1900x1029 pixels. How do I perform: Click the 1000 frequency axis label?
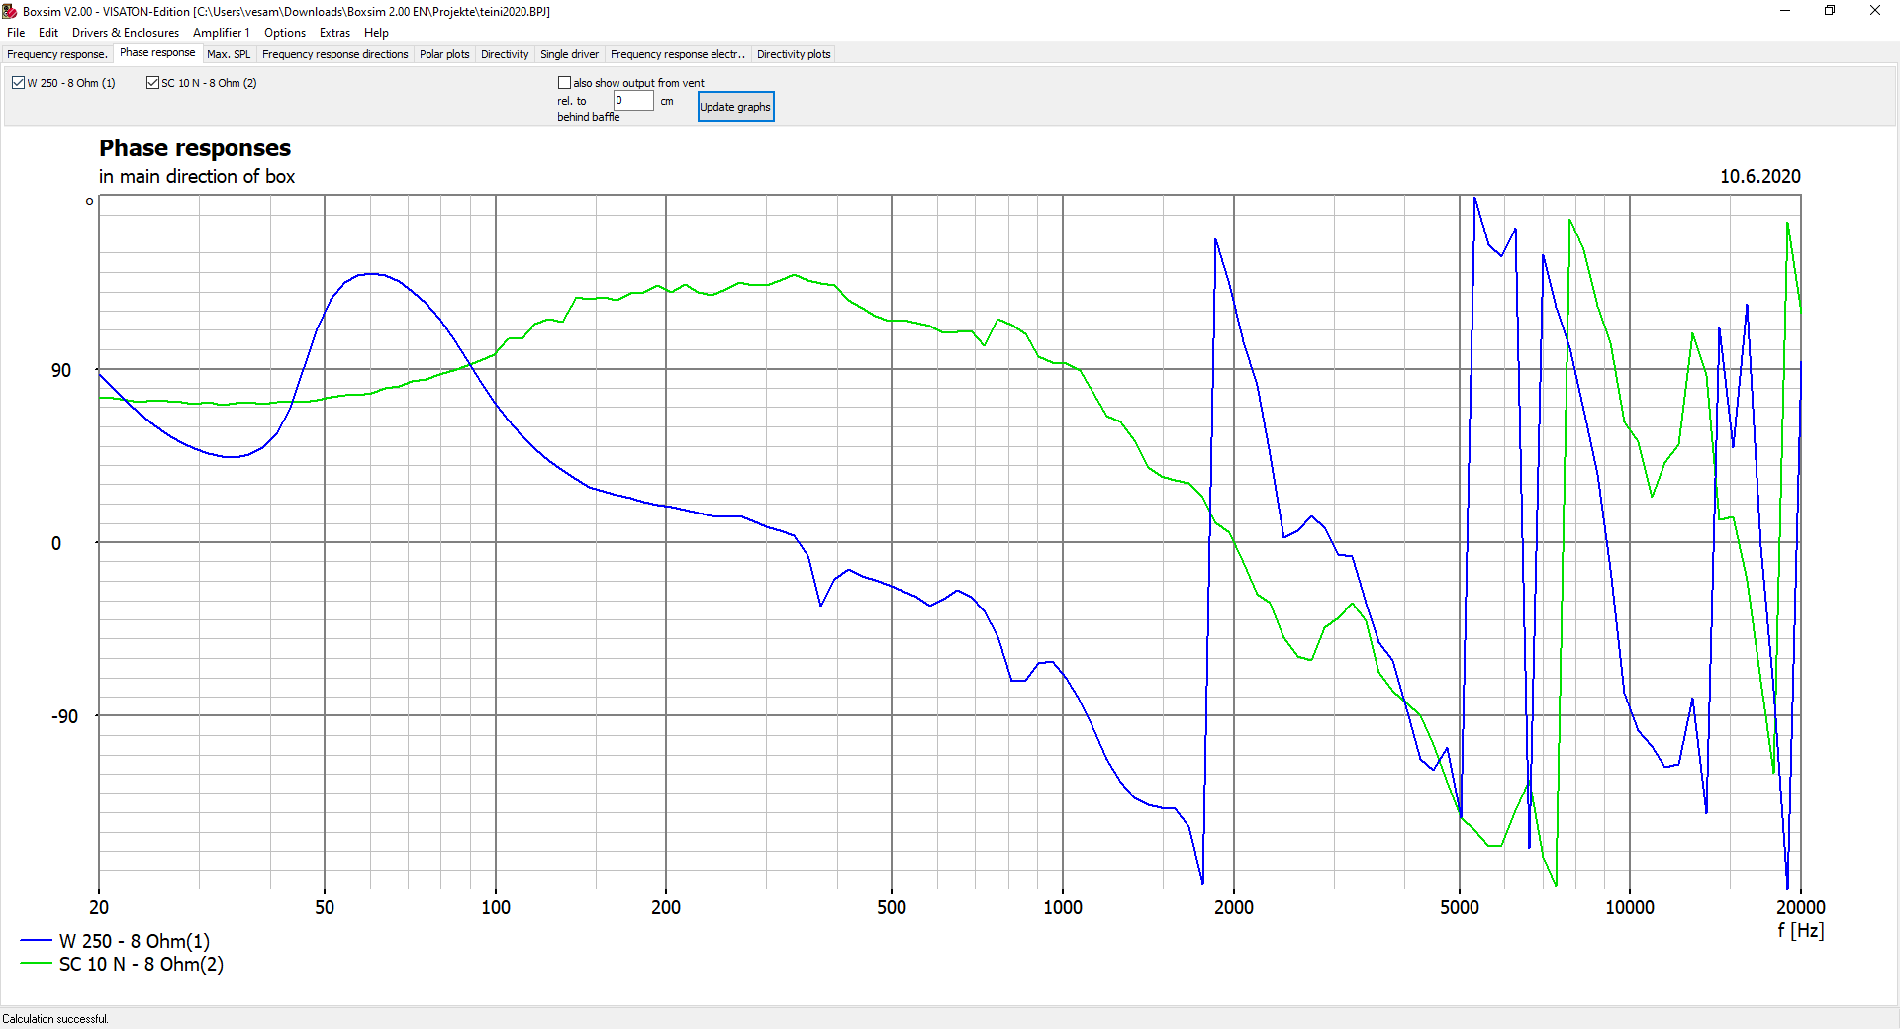[x=1063, y=907]
